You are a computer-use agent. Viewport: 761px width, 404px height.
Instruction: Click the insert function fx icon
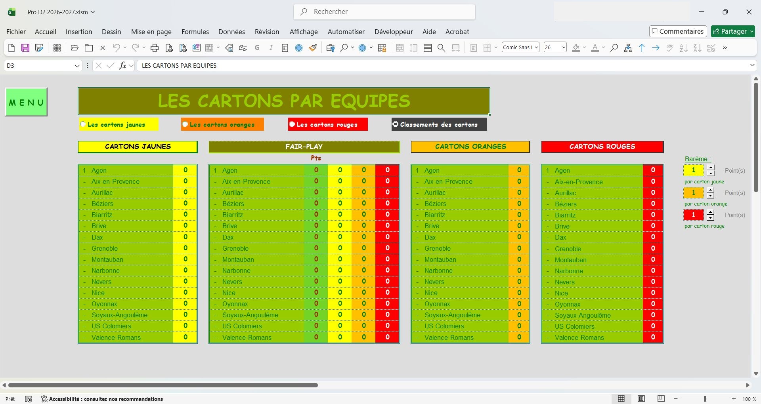[123, 66]
